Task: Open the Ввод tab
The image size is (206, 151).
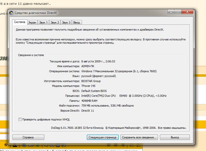Action: pos(77,22)
